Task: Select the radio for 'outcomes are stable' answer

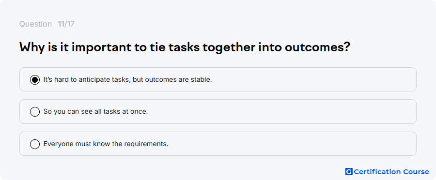Action: pyautogui.click(x=35, y=80)
